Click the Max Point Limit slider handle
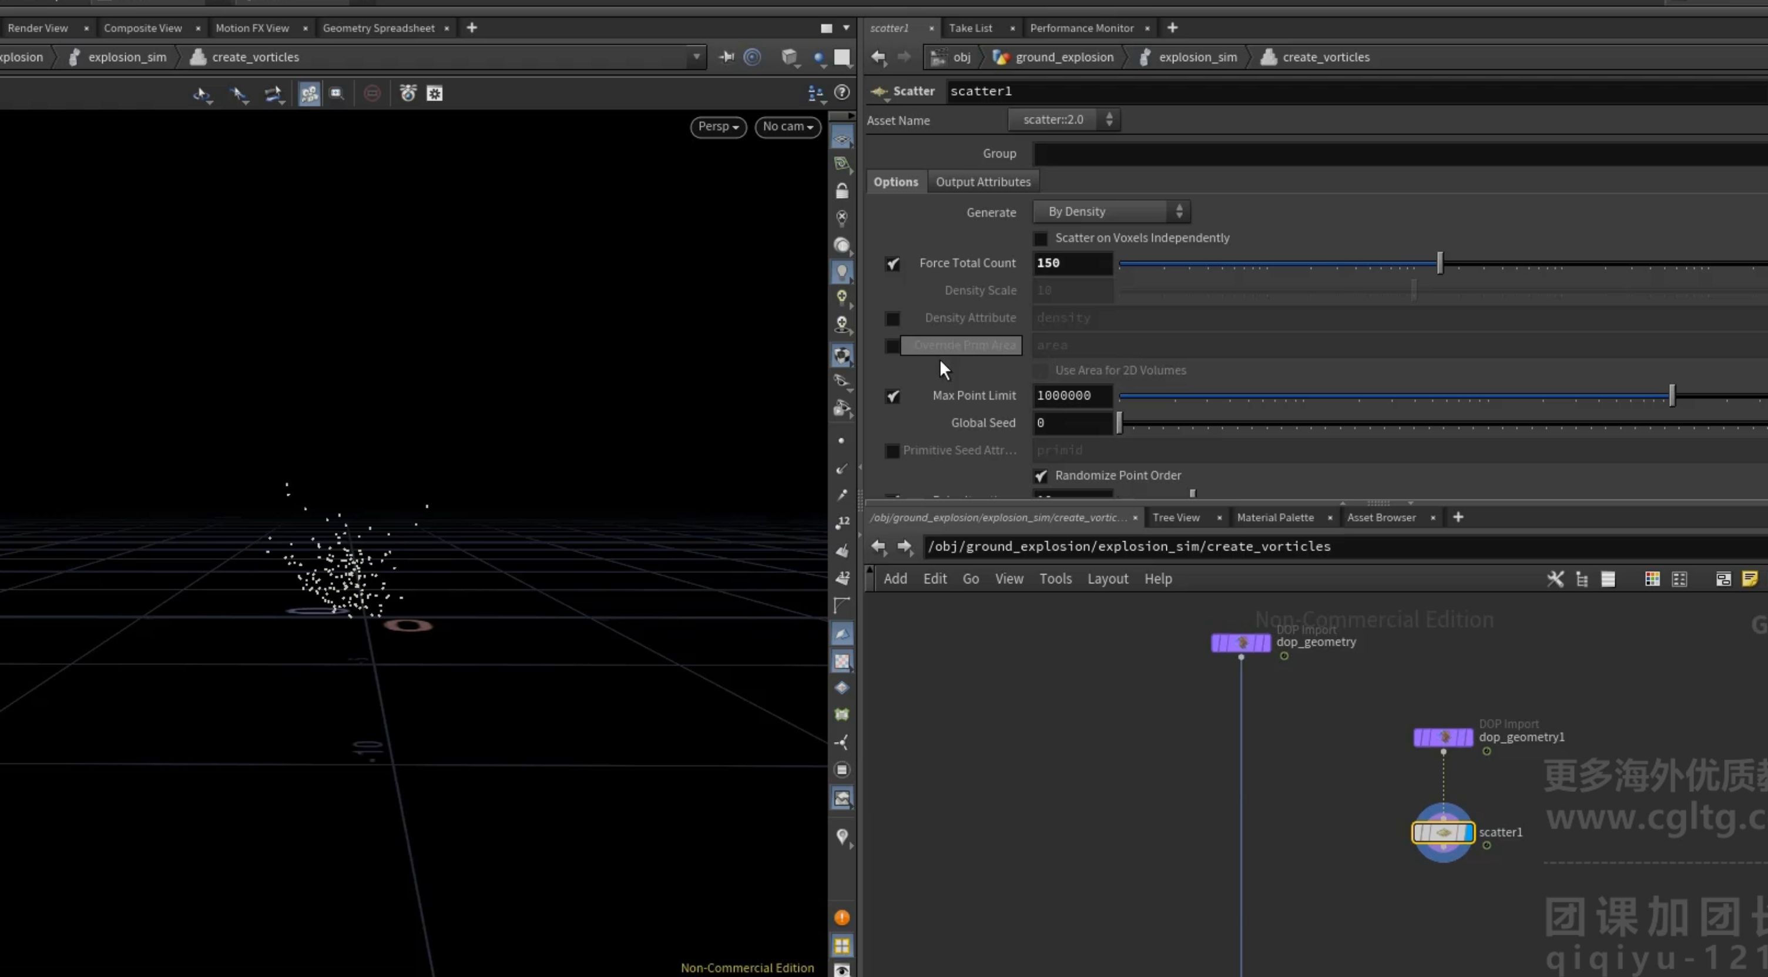The image size is (1768, 977). (x=1671, y=396)
